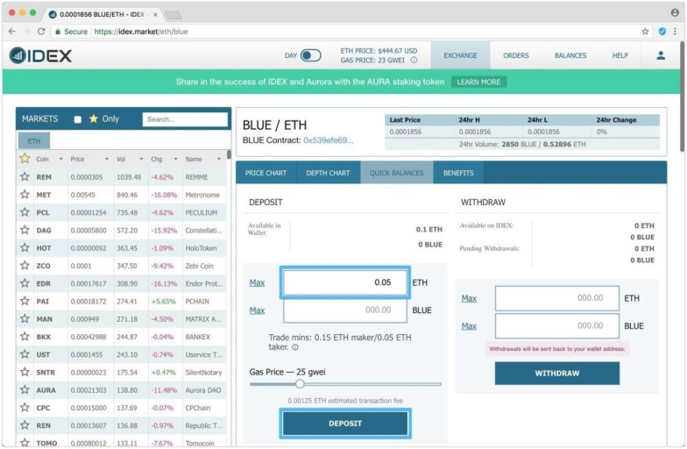Image resolution: width=687 pixels, height=449 pixels.
Task: Open the HELP nav item
Action: 620,56
